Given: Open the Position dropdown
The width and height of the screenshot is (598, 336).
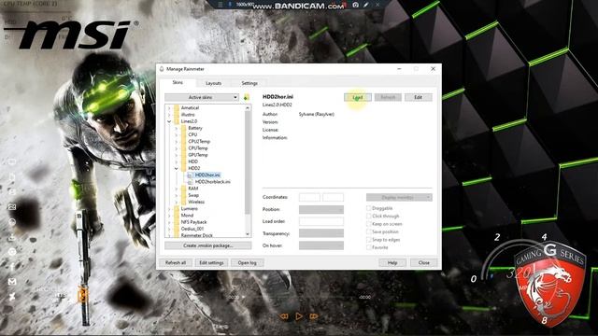Looking at the screenshot, I should pos(321,209).
